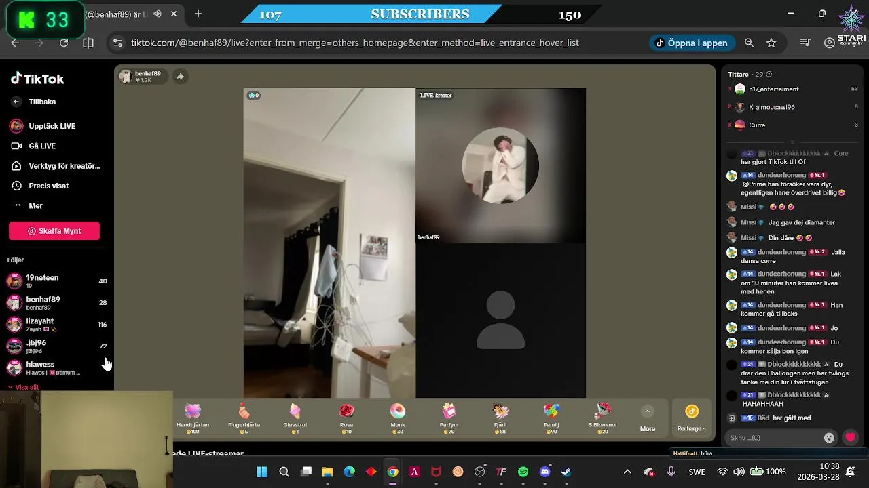Send the Fingerhjärta gift
Screen dimensions: 869x488
pos(244,418)
